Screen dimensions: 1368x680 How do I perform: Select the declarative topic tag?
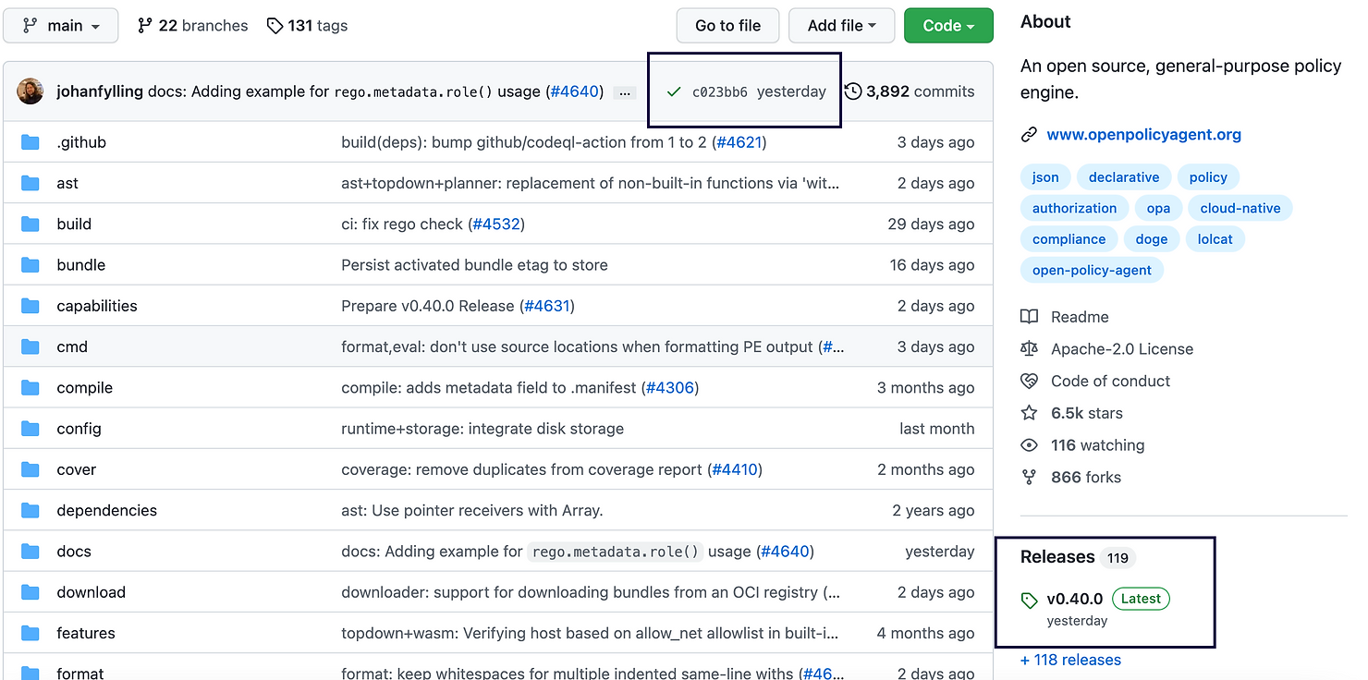(1124, 177)
